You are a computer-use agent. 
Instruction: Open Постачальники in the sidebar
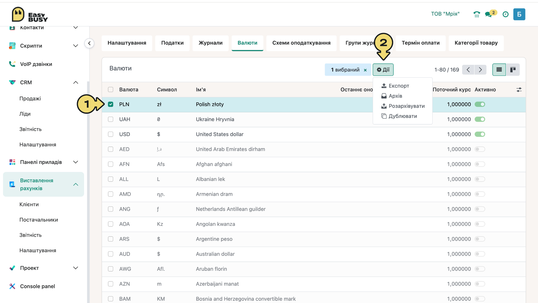tap(39, 220)
